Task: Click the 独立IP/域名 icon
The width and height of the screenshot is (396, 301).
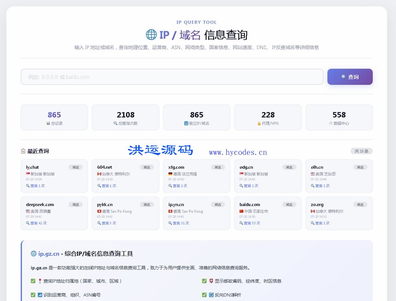Action: (x=186, y=123)
